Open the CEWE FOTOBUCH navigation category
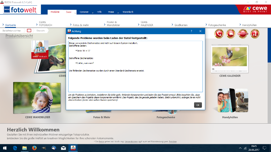Screen dimensions: 271x152 [x=45, y=24]
